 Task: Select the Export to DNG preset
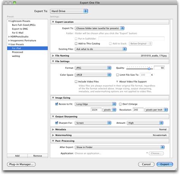pos(20,29)
